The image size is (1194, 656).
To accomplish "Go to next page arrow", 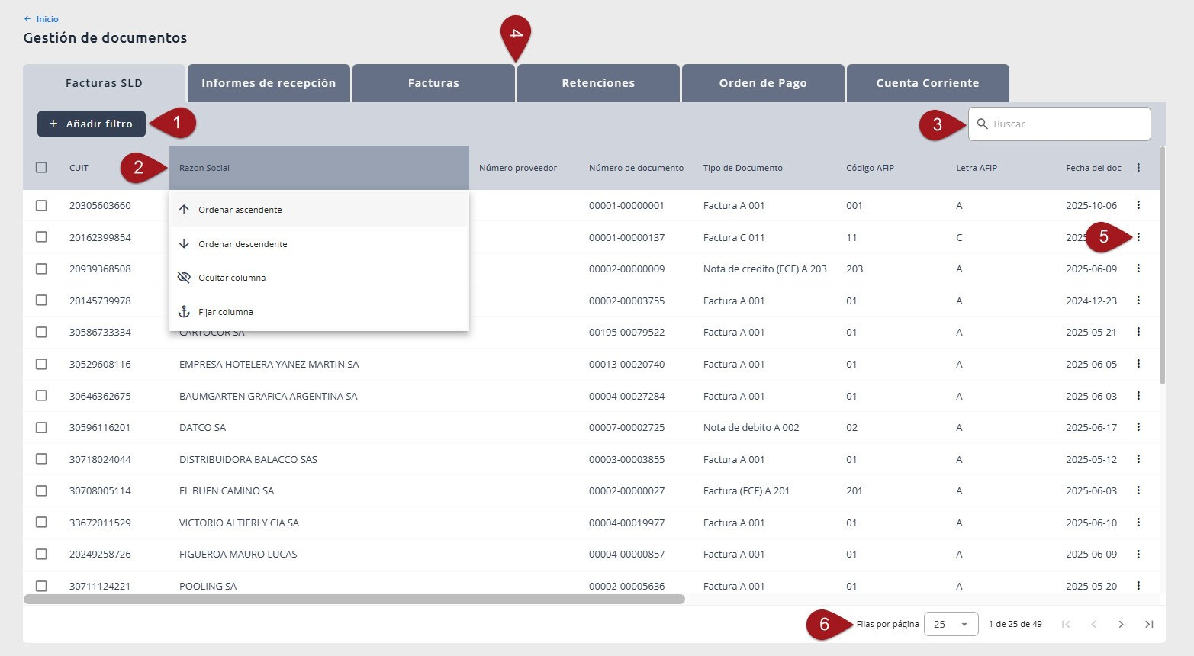I will tap(1121, 624).
